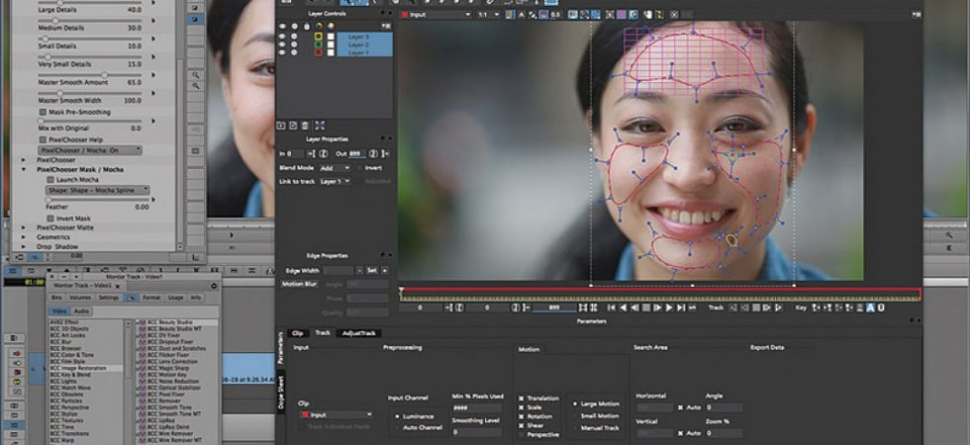Open the Link to track dropdown

(x=335, y=181)
